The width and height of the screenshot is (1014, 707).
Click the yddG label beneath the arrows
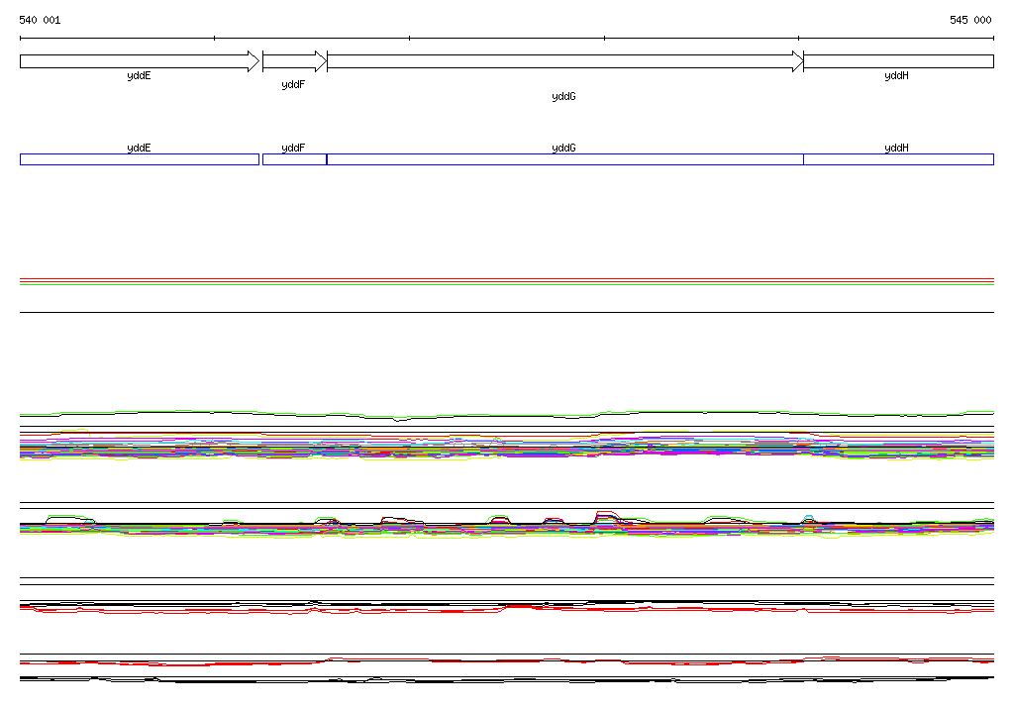click(563, 97)
